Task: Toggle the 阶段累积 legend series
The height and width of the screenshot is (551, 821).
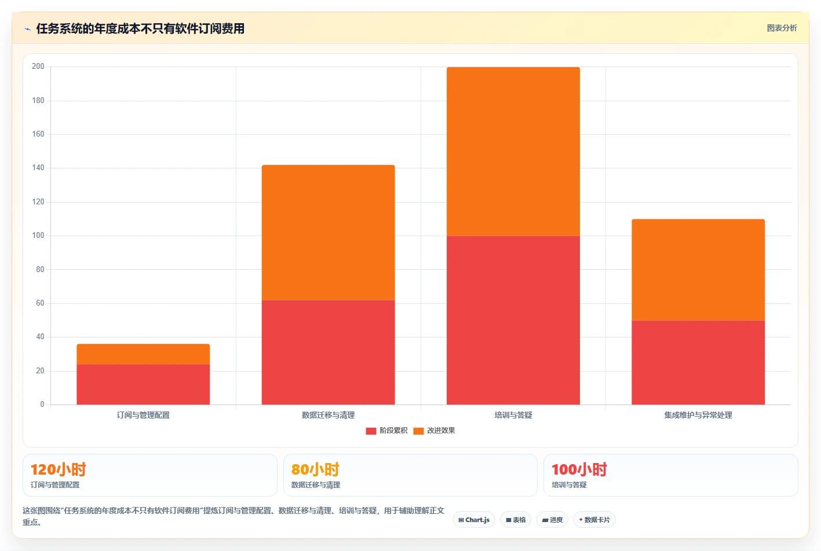Action: [x=386, y=431]
